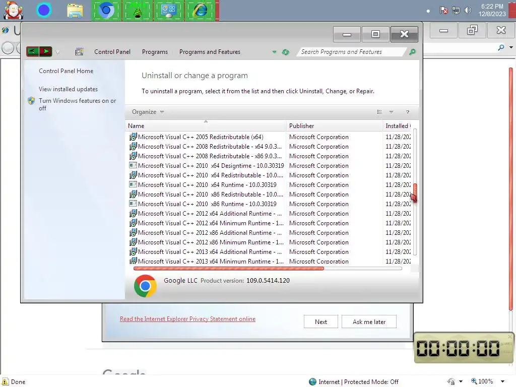Click the network tray icon
The width and height of the screenshot is (516, 387).
point(456,10)
